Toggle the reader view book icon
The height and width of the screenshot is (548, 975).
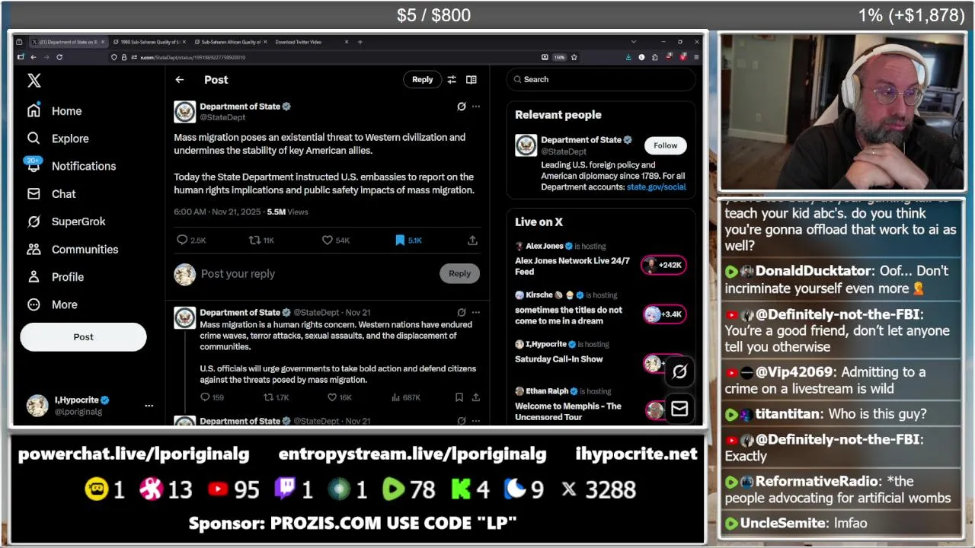click(472, 79)
